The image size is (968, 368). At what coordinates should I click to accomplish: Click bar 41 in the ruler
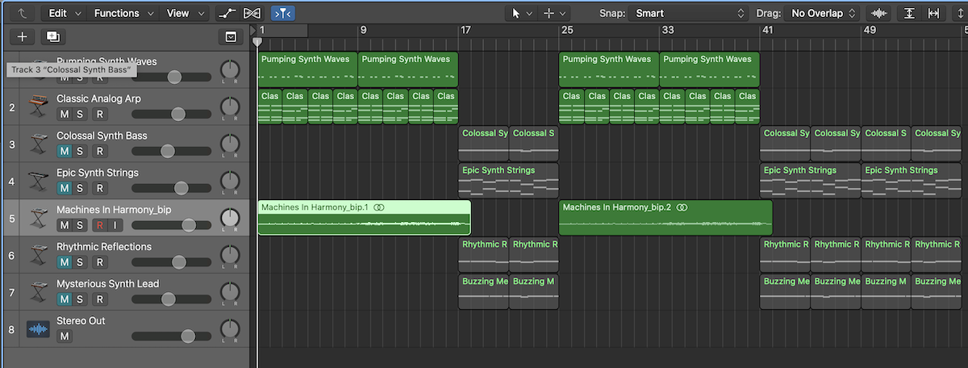(x=767, y=30)
